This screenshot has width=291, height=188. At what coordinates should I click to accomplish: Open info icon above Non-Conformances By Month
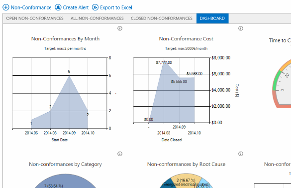pyautogui.click(x=120, y=28)
